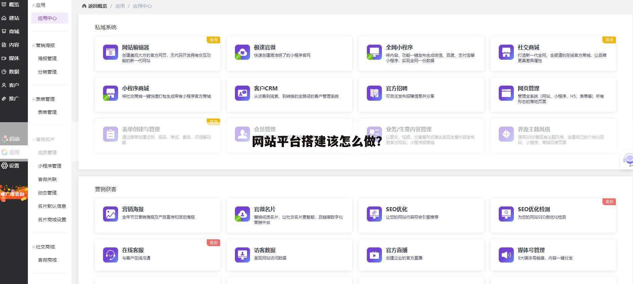Open the 官微名片 app icon
The height and width of the screenshot is (284, 633).
tap(242, 214)
